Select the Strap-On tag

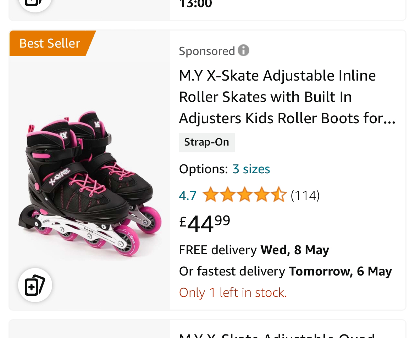206,142
